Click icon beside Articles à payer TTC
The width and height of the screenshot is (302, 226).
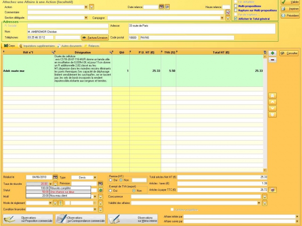click(272, 190)
